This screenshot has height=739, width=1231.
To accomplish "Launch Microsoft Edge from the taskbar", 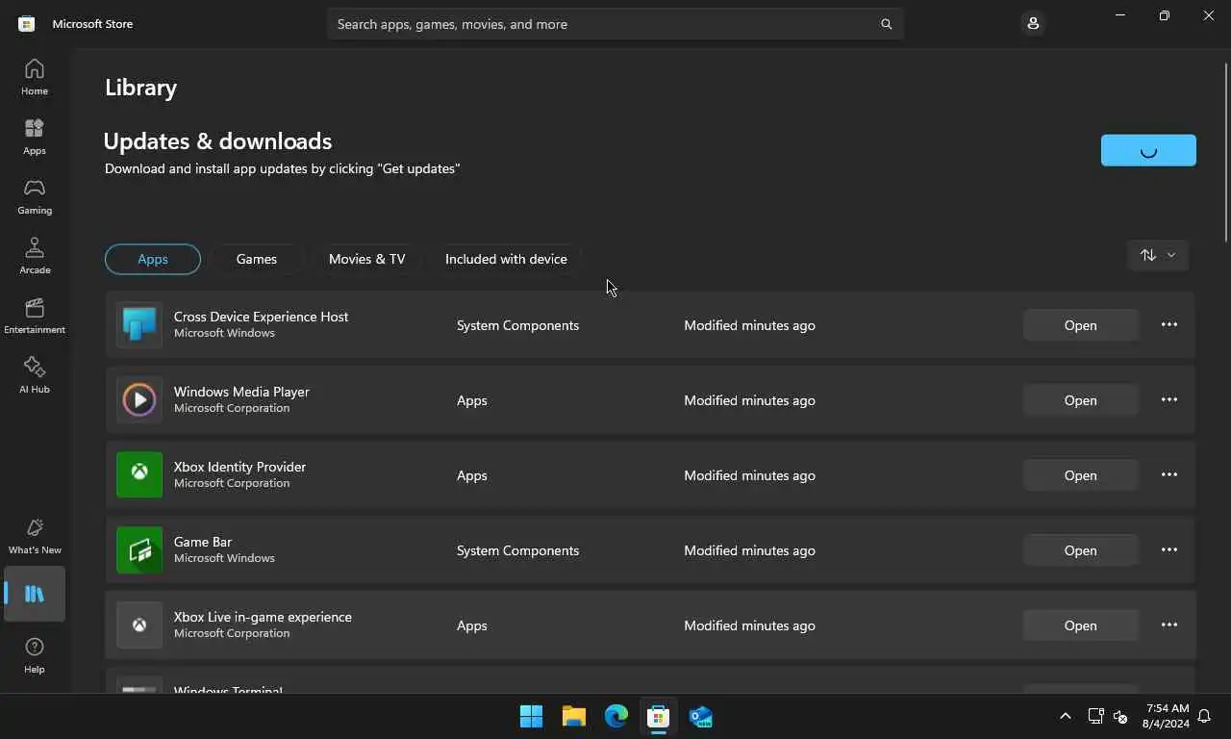I will pos(616,717).
